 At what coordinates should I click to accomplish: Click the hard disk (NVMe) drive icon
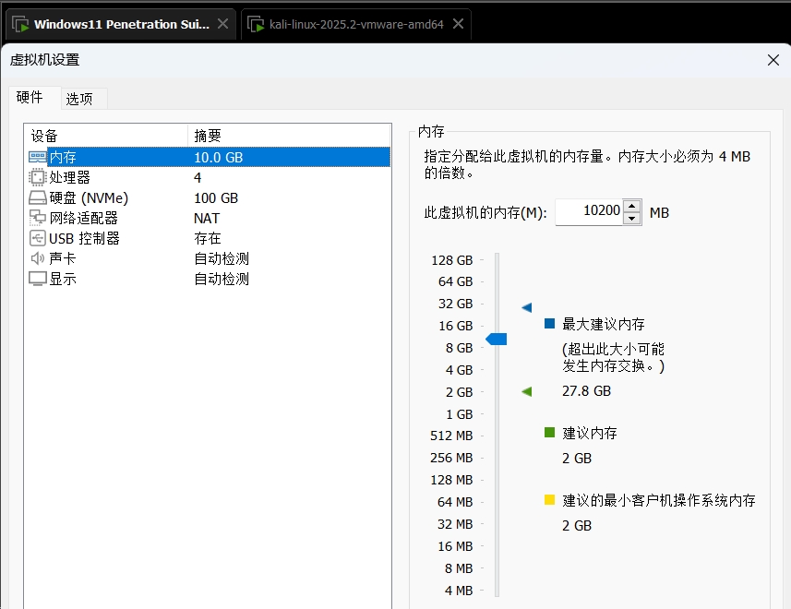click(x=38, y=197)
